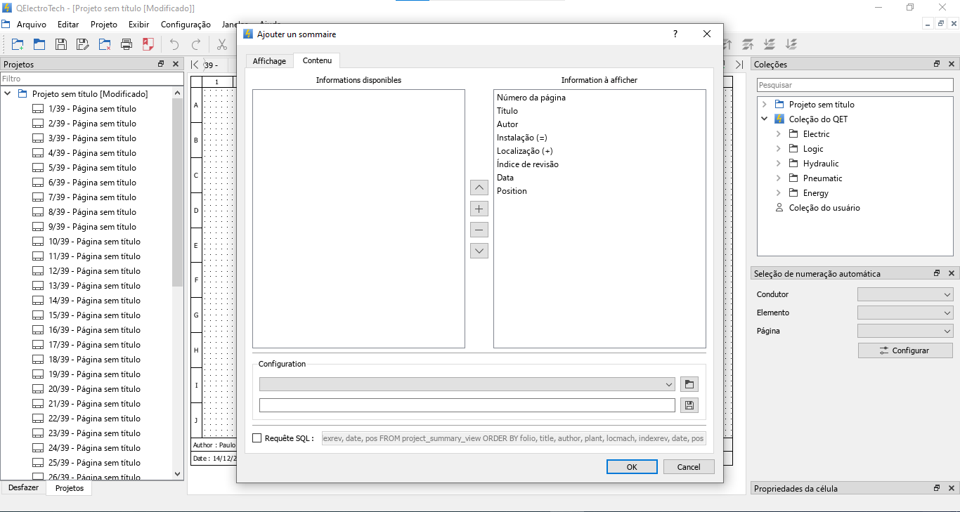Expand the Electric collection folder
Screen dimensions: 960x512
778,134
